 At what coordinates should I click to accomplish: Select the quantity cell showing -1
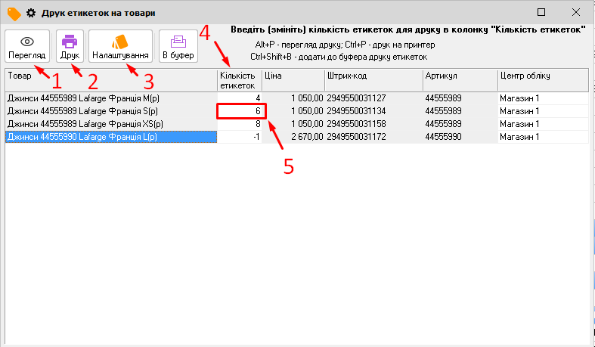pyautogui.click(x=240, y=137)
